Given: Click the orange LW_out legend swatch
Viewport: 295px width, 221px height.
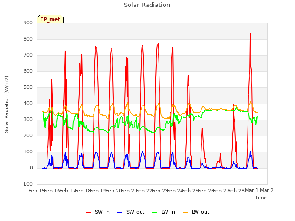Looking at the screenshot, I should (x=185, y=213).
